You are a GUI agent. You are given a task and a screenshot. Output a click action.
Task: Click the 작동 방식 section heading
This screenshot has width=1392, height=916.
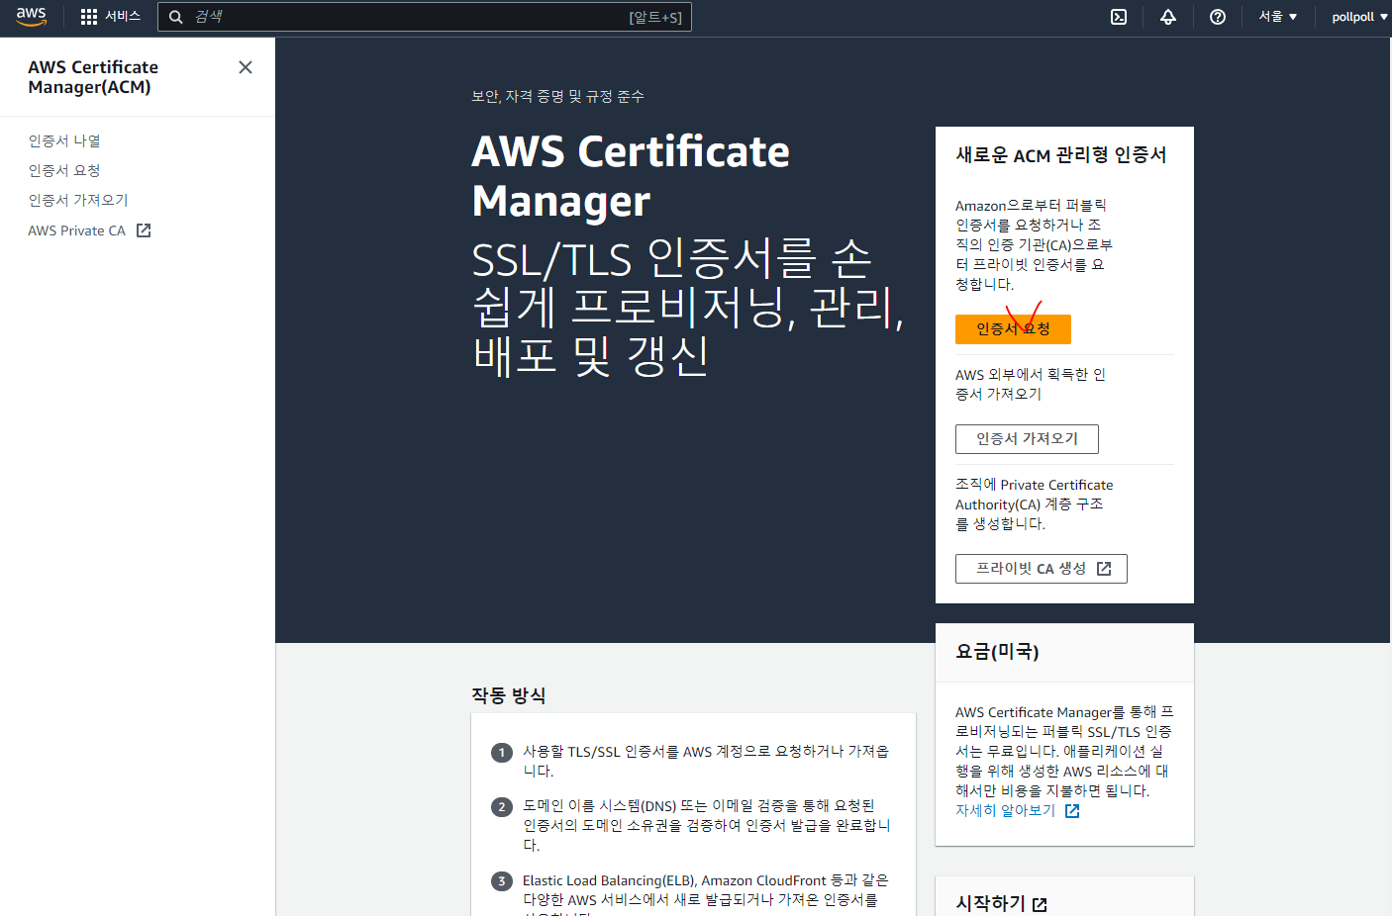point(508,695)
